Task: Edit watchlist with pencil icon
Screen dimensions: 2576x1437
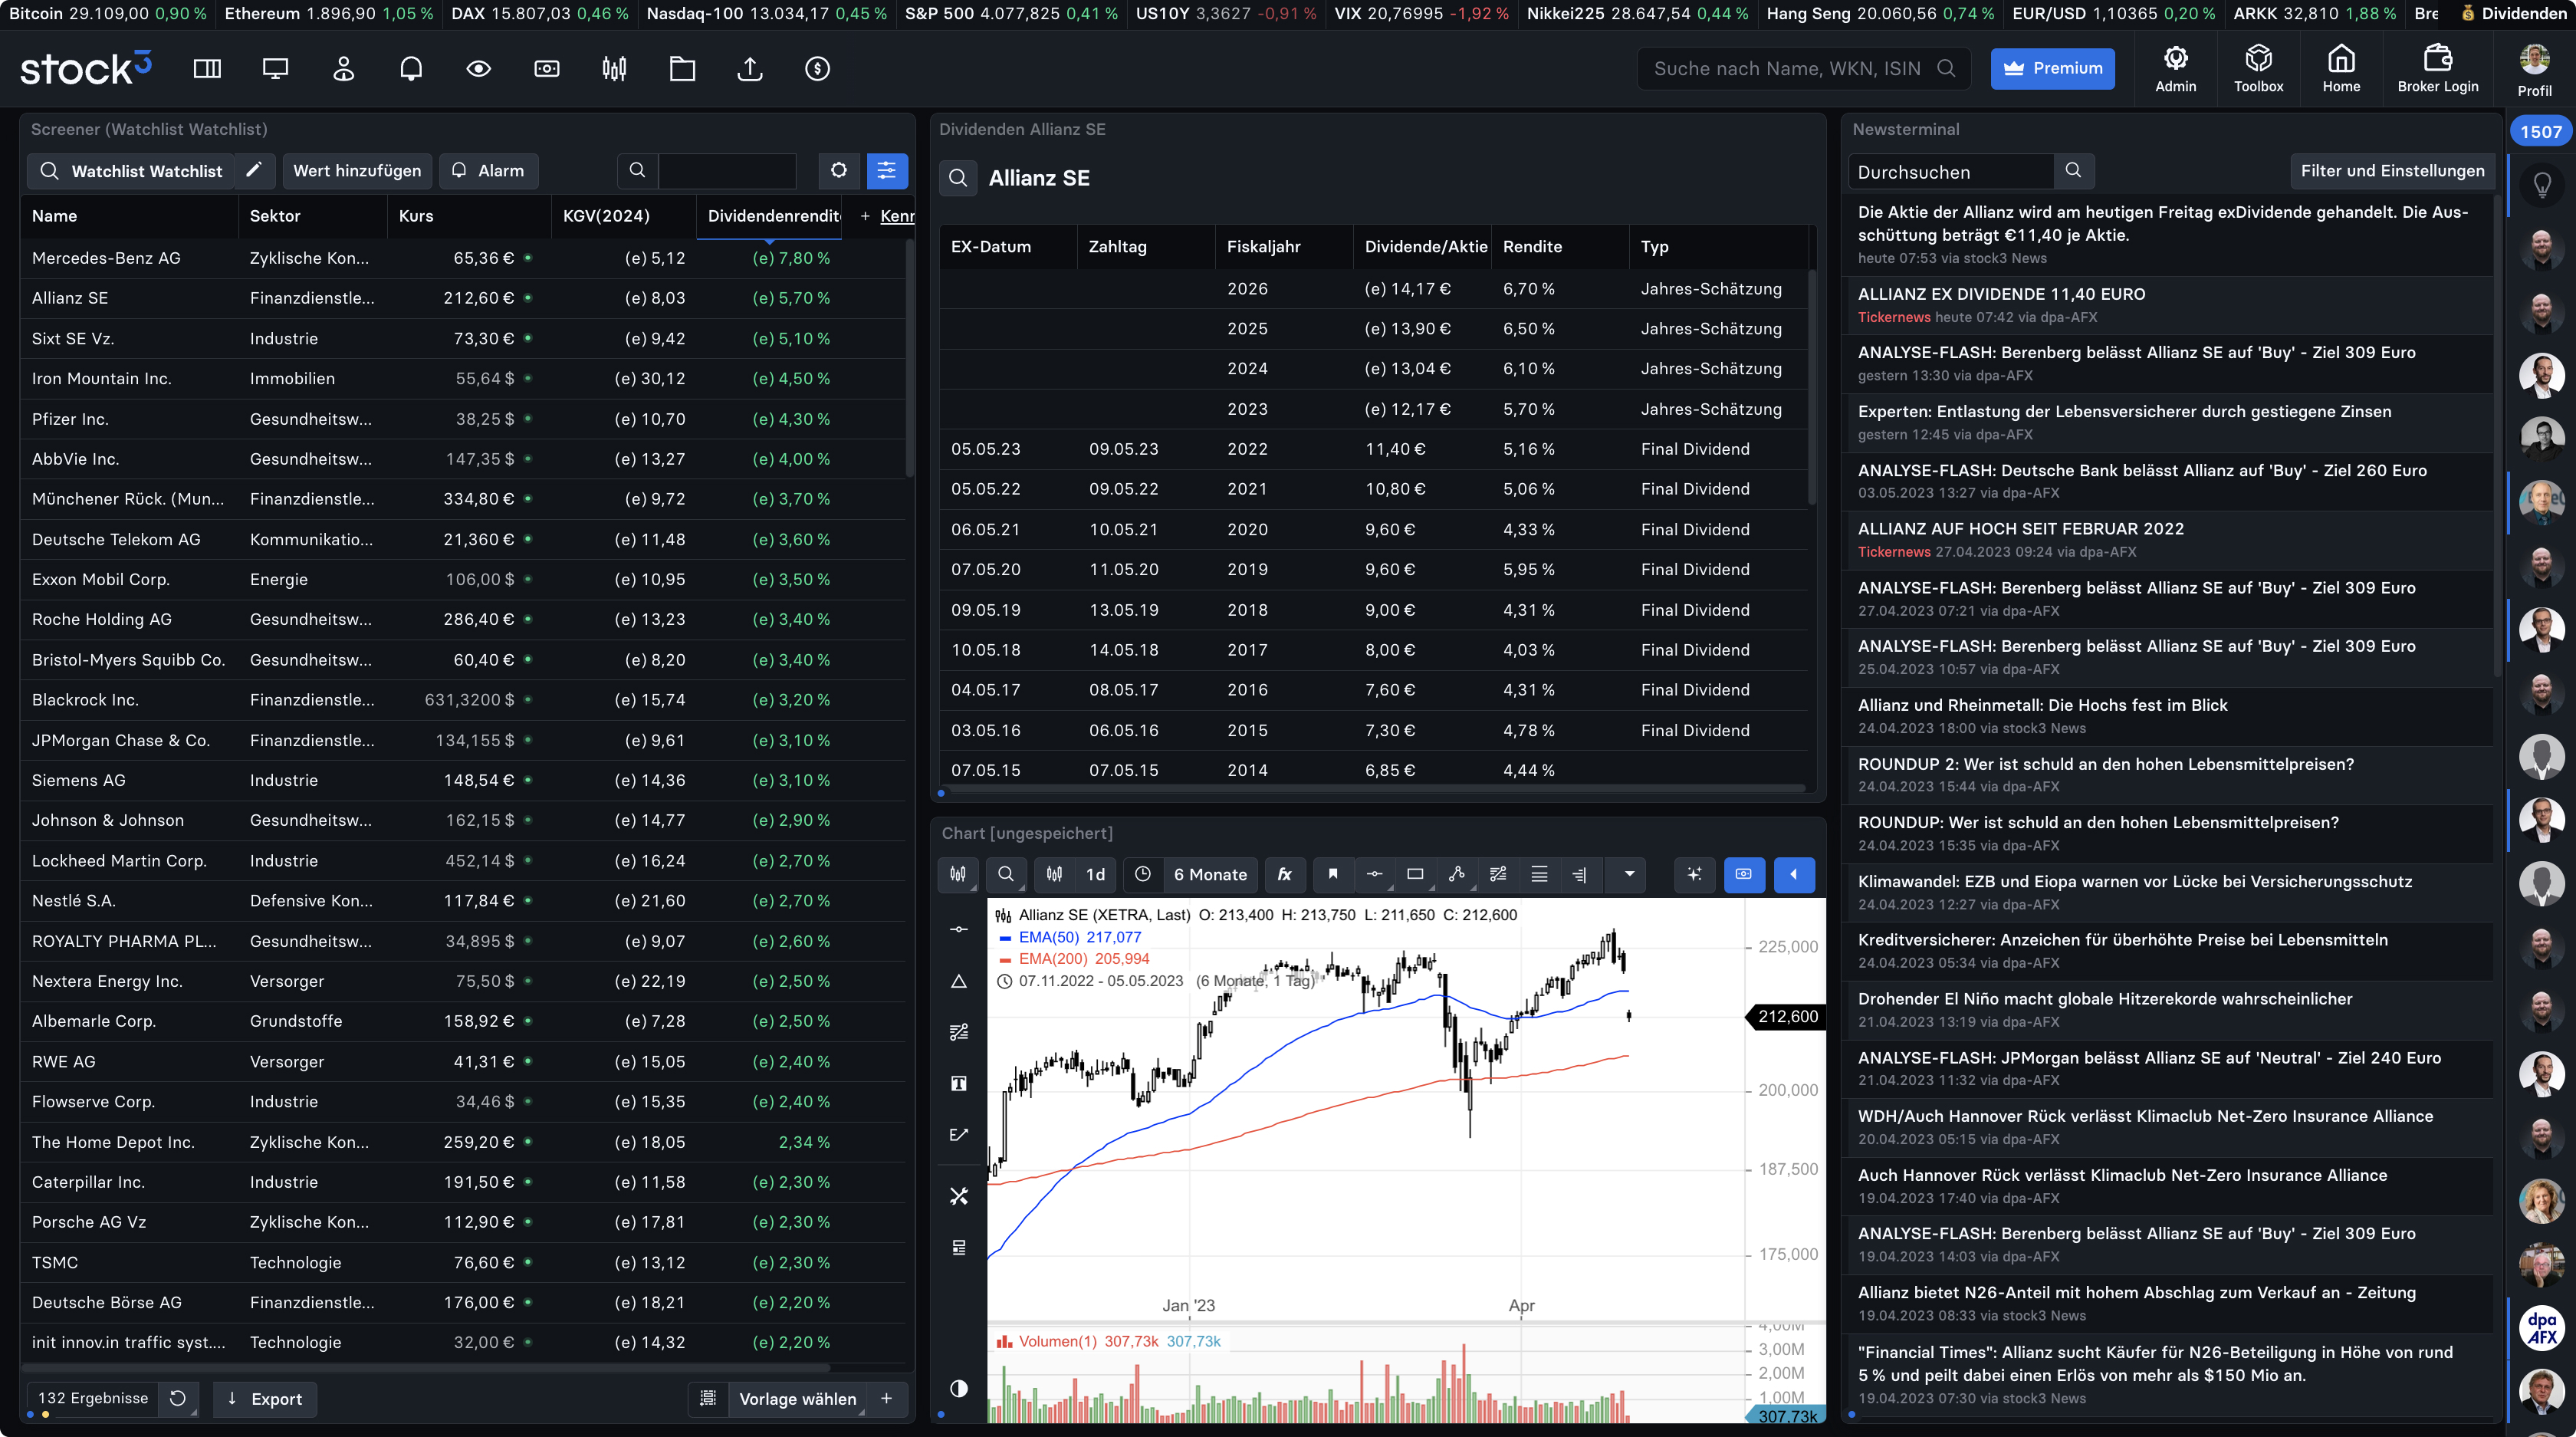Action: point(254,171)
